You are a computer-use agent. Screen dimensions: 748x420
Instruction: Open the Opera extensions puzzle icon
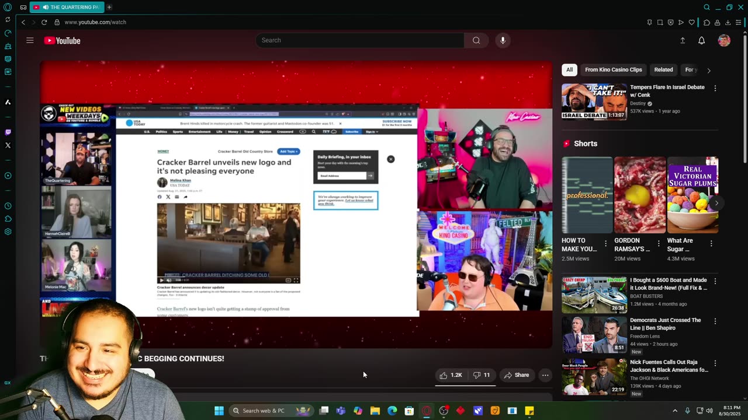[707, 22]
